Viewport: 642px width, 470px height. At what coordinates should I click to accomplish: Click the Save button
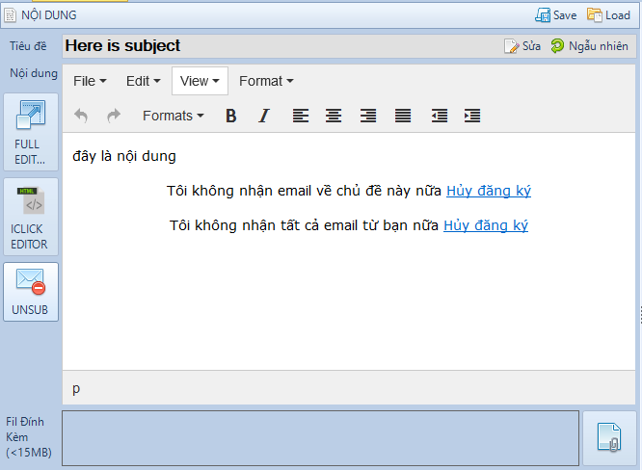[555, 15]
